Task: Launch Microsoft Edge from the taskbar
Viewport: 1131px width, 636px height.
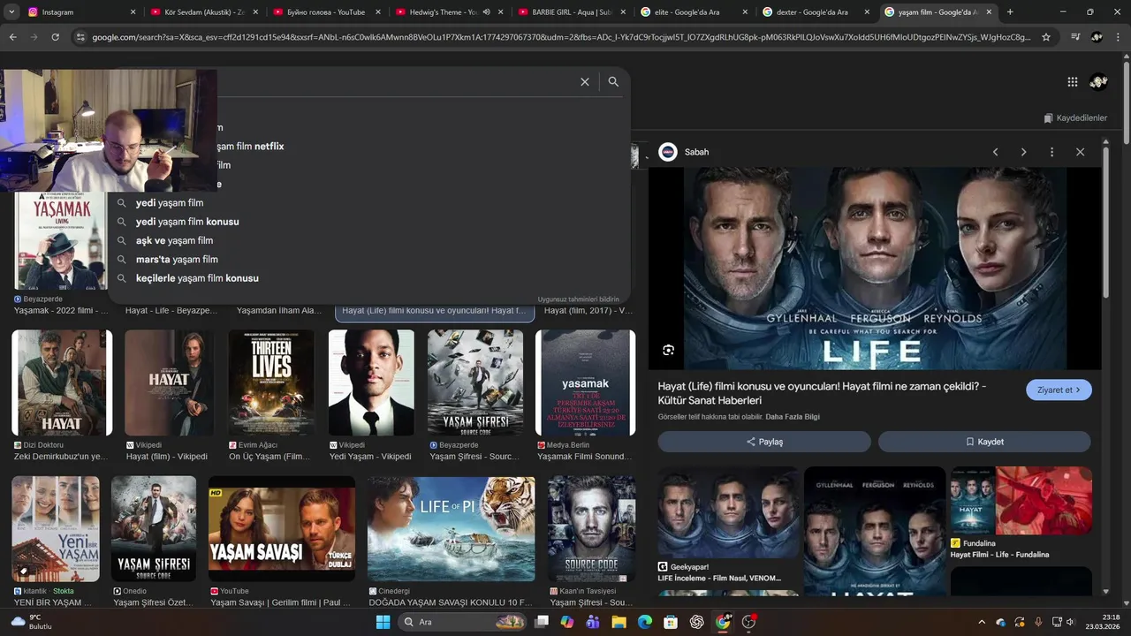Action: click(645, 622)
